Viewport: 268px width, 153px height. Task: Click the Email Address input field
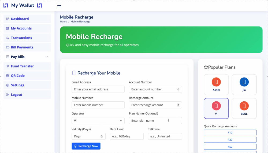click(98, 89)
